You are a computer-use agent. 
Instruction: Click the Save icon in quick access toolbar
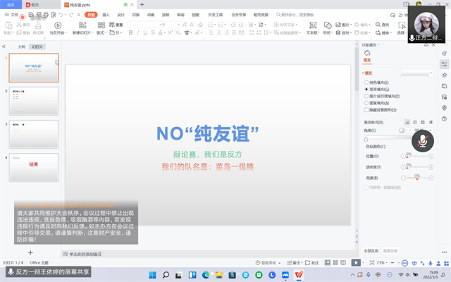click(31, 15)
